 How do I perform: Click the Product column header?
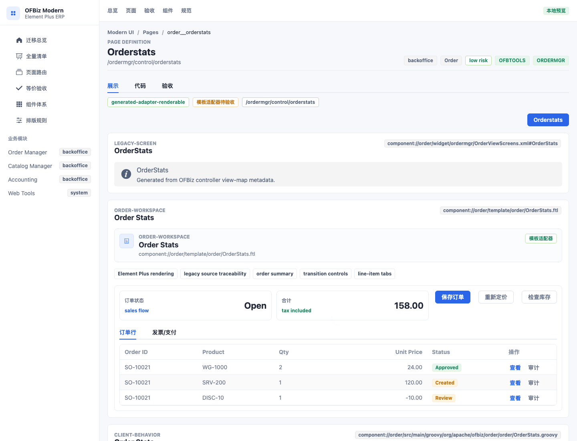pyautogui.click(x=213, y=352)
